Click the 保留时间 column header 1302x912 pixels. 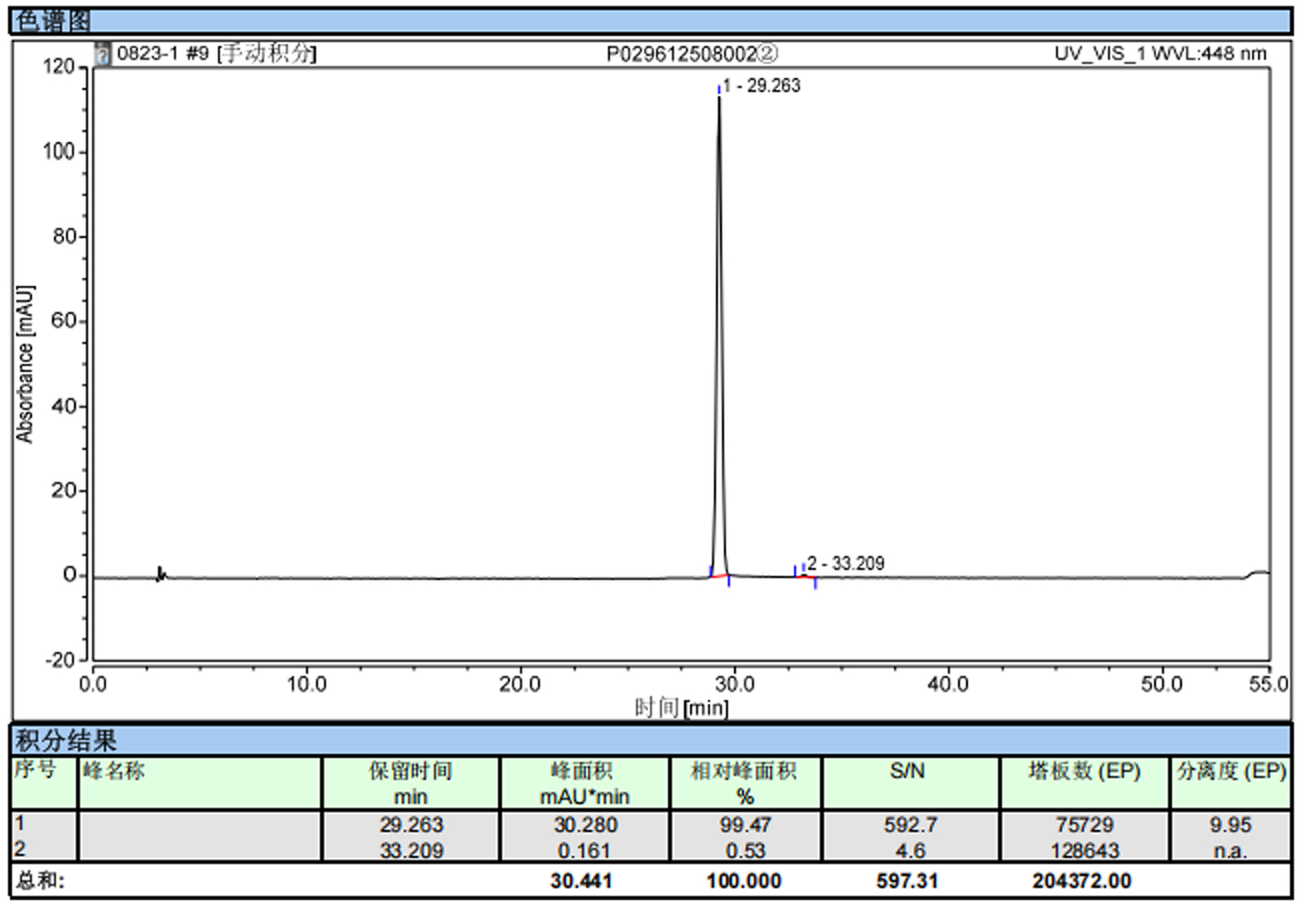[411, 783]
